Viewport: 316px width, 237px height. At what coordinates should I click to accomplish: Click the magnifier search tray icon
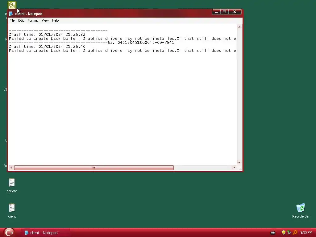pos(295,232)
